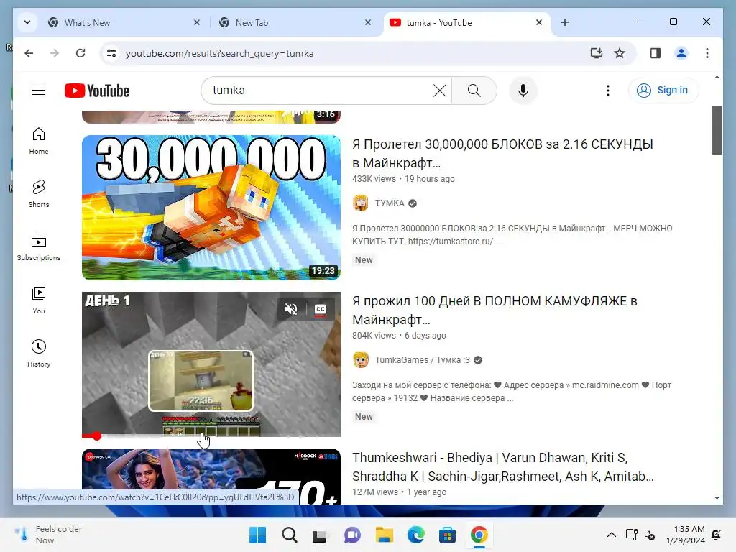This screenshot has width=736, height=552.
Task: Toggle closed captions on the video preview
Action: [x=321, y=309]
